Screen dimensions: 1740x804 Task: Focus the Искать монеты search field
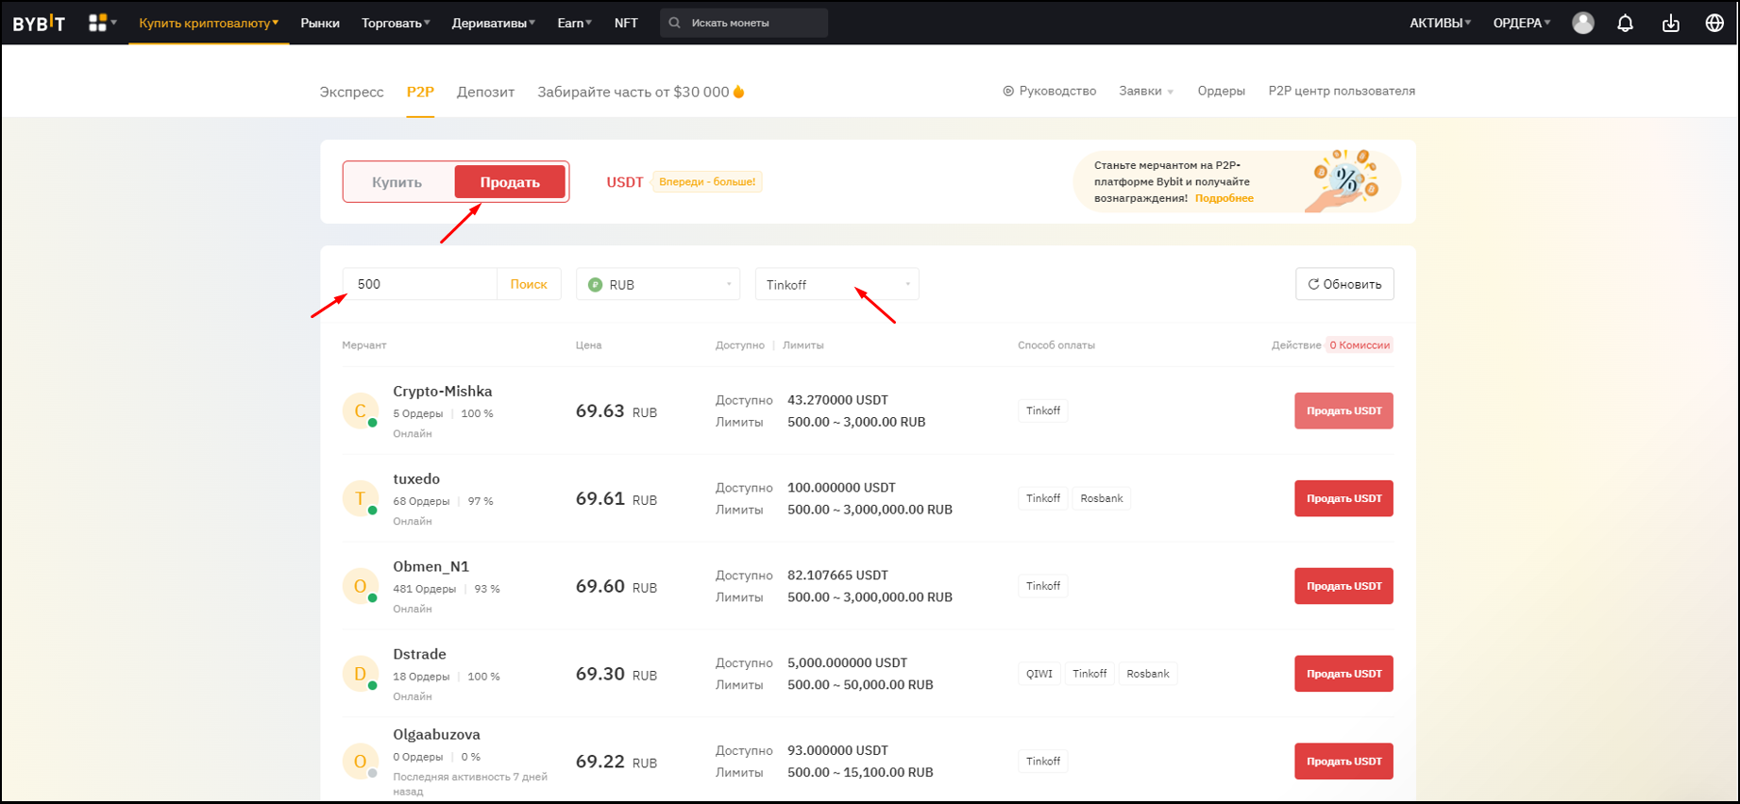point(744,23)
